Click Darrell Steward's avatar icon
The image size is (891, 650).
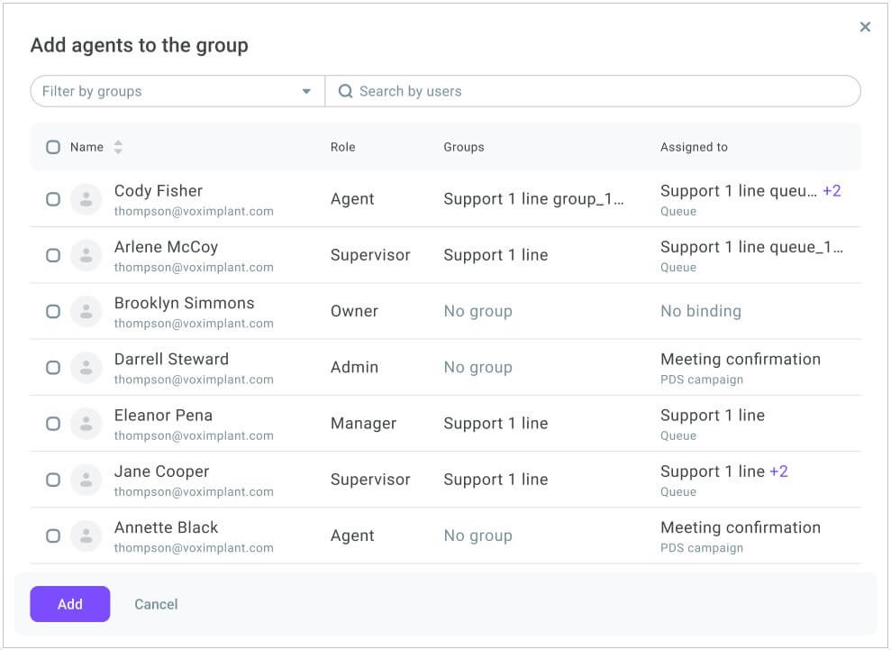[86, 367]
